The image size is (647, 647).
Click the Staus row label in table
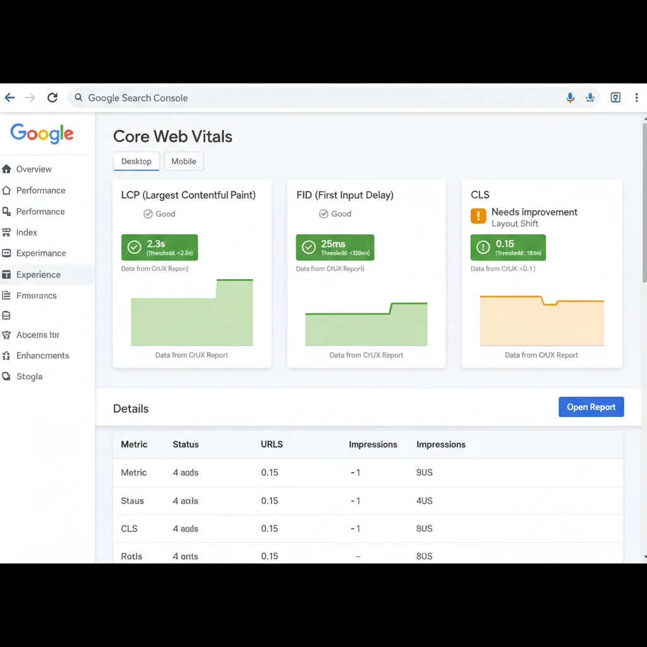pos(133,501)
